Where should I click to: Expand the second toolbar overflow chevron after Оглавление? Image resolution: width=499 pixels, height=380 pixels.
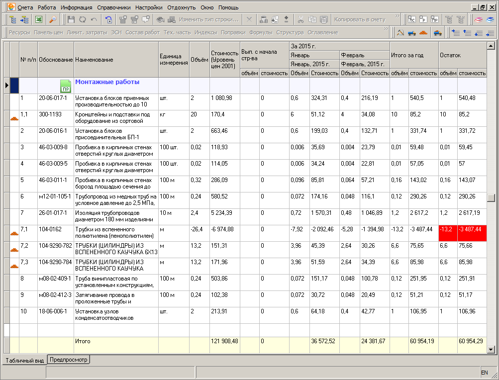click(386, 29)
